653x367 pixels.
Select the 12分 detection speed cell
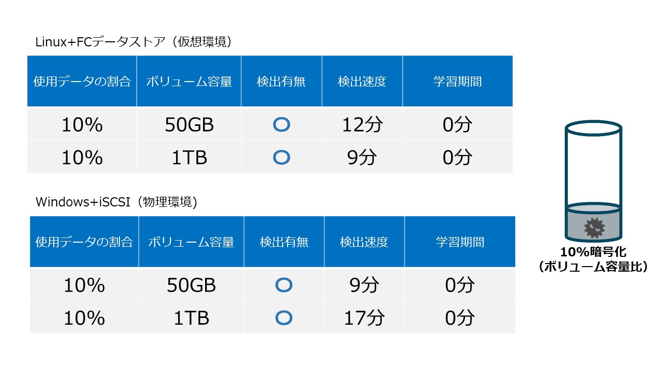pos(362,125)
